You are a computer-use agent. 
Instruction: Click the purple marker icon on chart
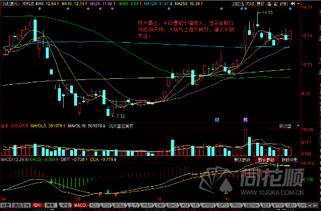pyautogui.click(x=245, y=119)
